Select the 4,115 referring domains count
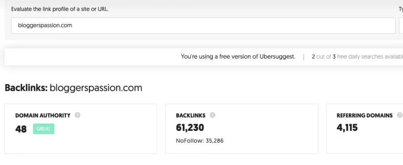 347,128
